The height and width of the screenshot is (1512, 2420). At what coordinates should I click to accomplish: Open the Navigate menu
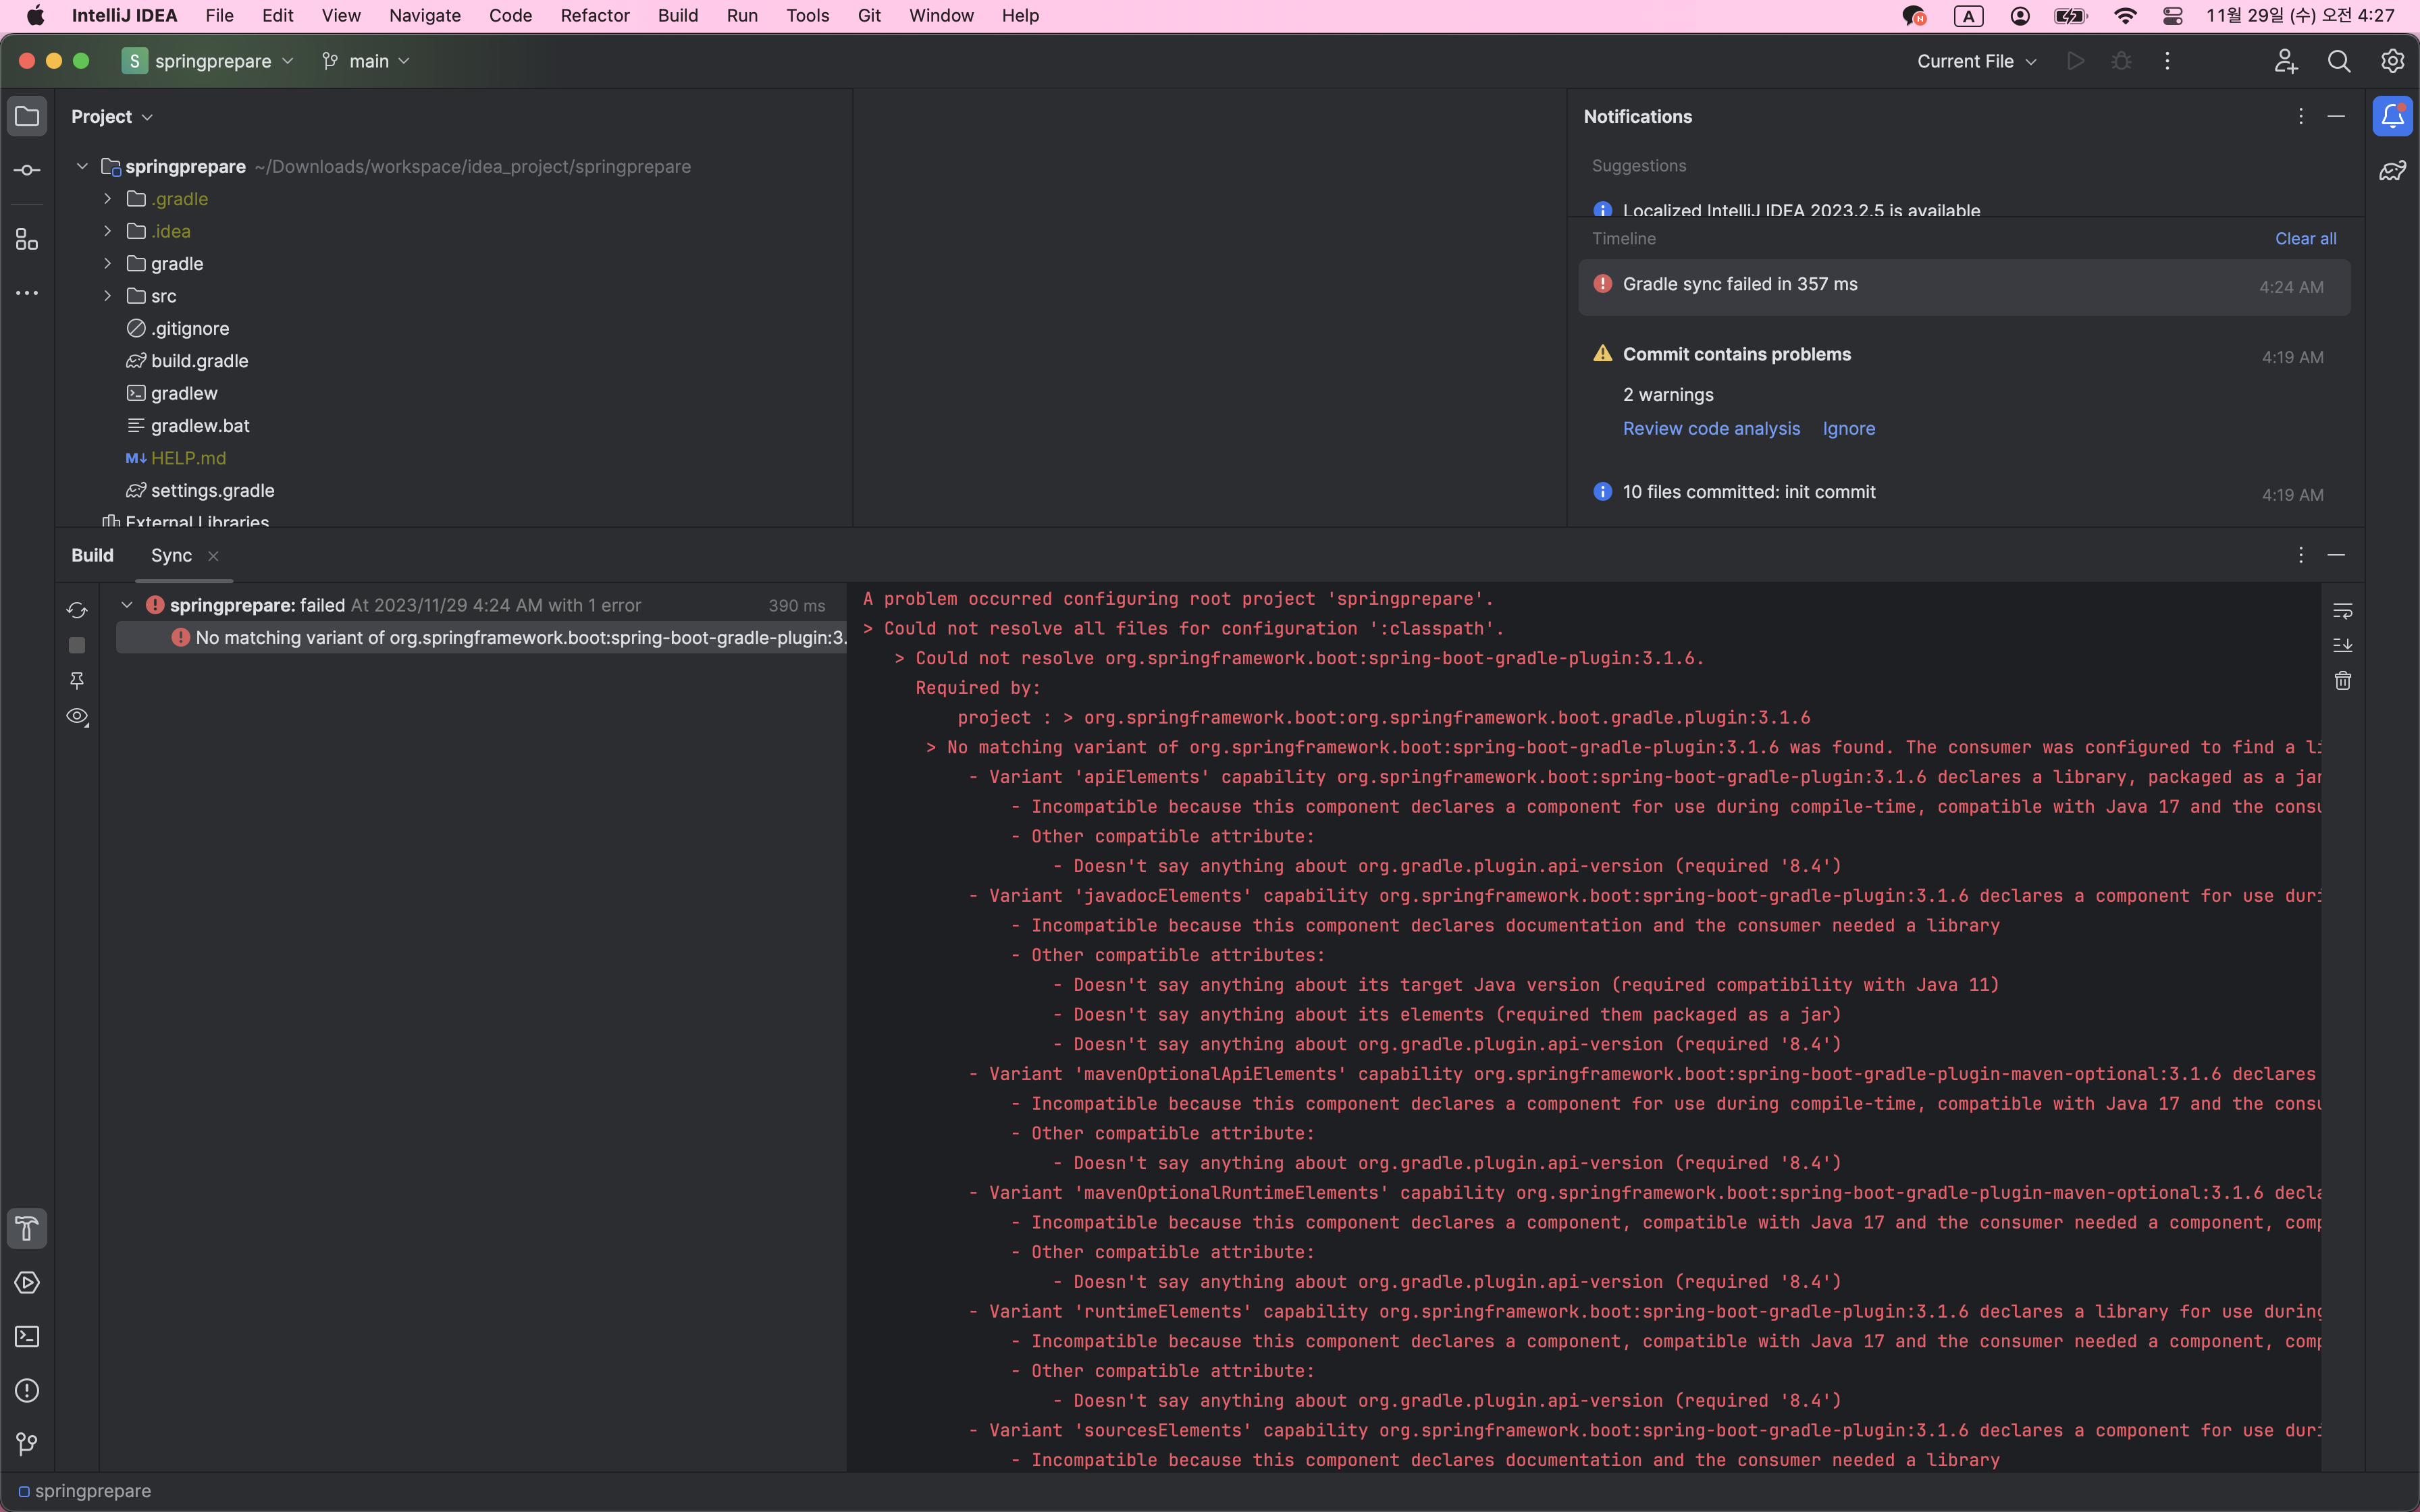click(x=425, y=16)
